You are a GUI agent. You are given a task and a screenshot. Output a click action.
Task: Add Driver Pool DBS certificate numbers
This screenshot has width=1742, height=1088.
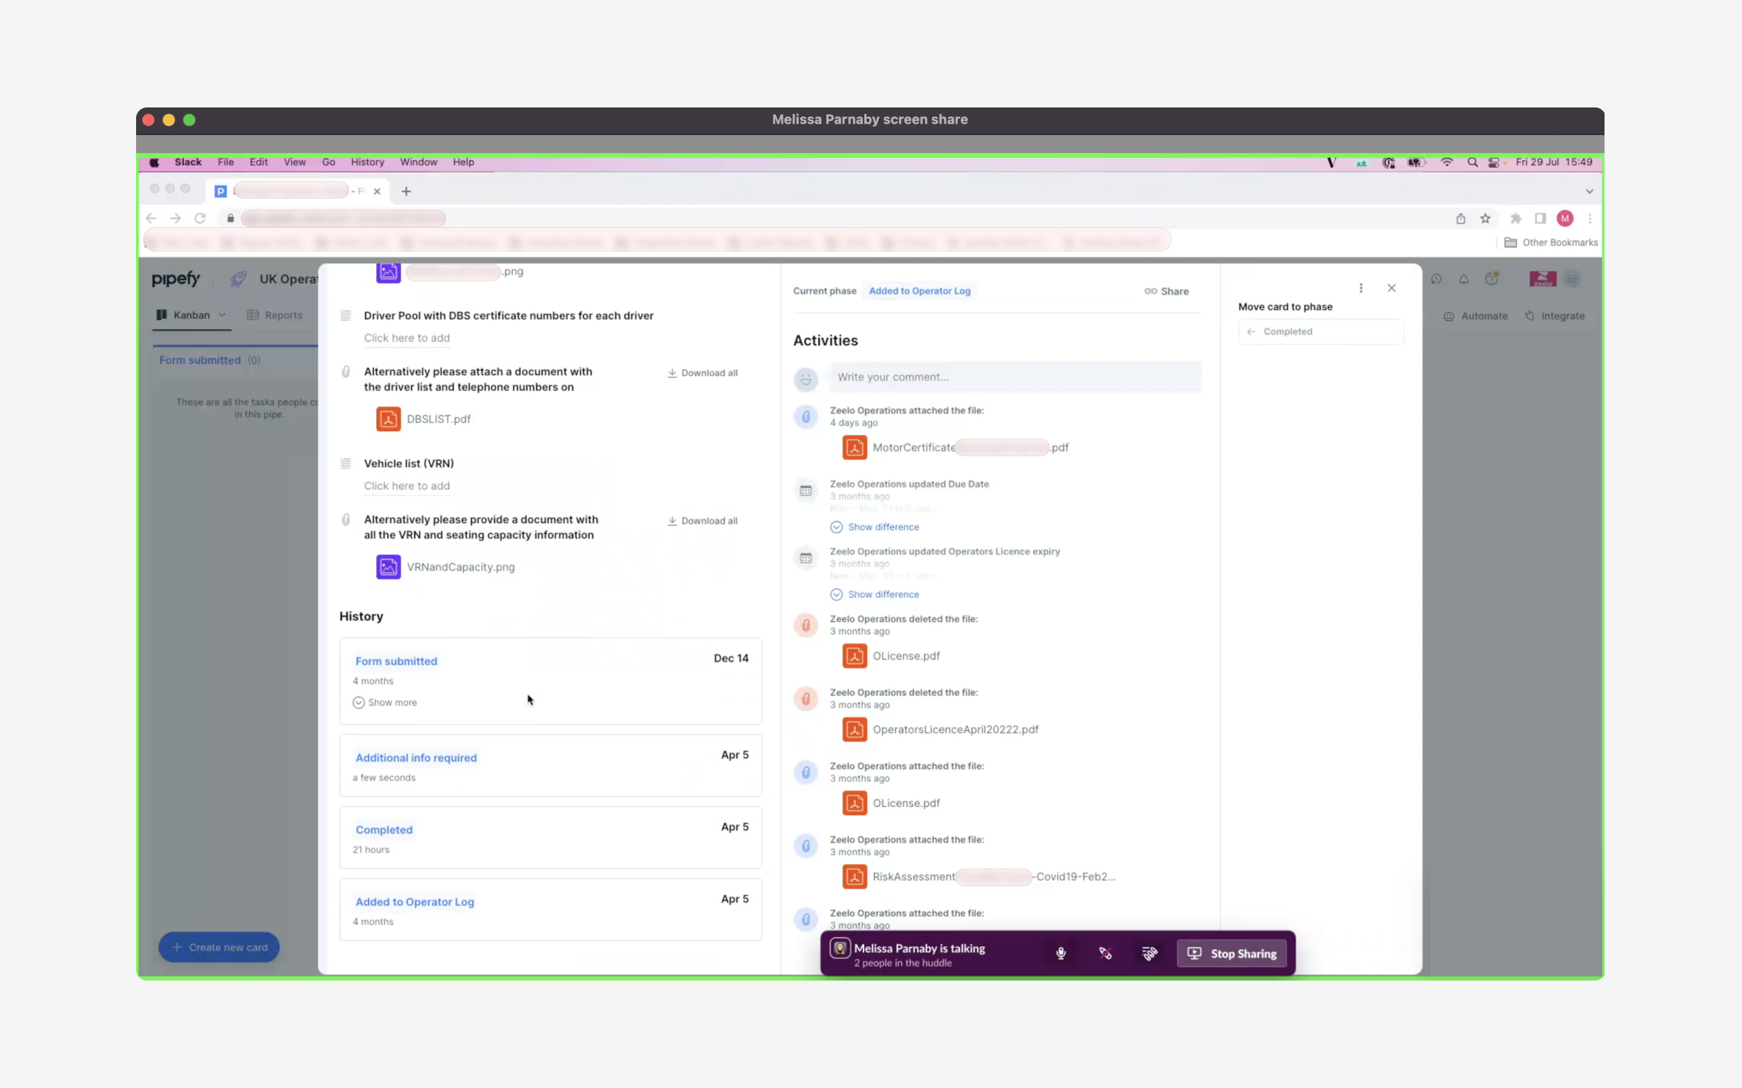tap(407, 338)
